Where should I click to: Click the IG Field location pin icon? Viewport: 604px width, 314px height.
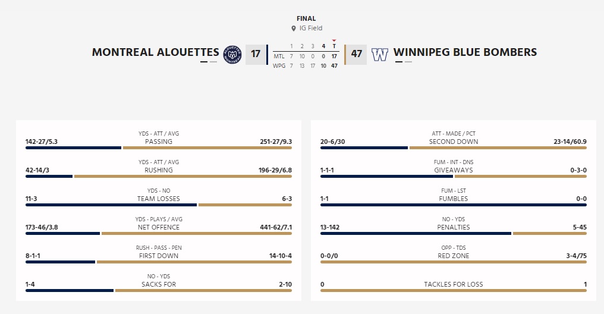pos(293,29)
